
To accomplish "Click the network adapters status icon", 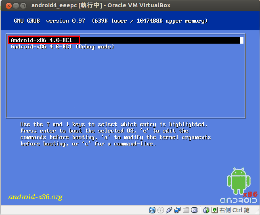I will 177,210.
